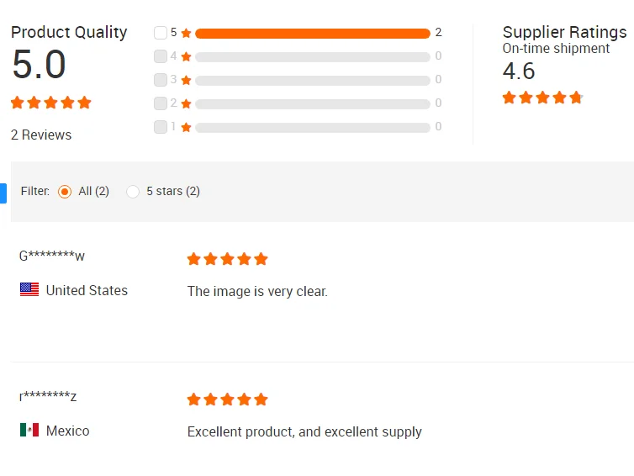Click the Mexico flag icon

pyautogui.click(x=29, y=431)
